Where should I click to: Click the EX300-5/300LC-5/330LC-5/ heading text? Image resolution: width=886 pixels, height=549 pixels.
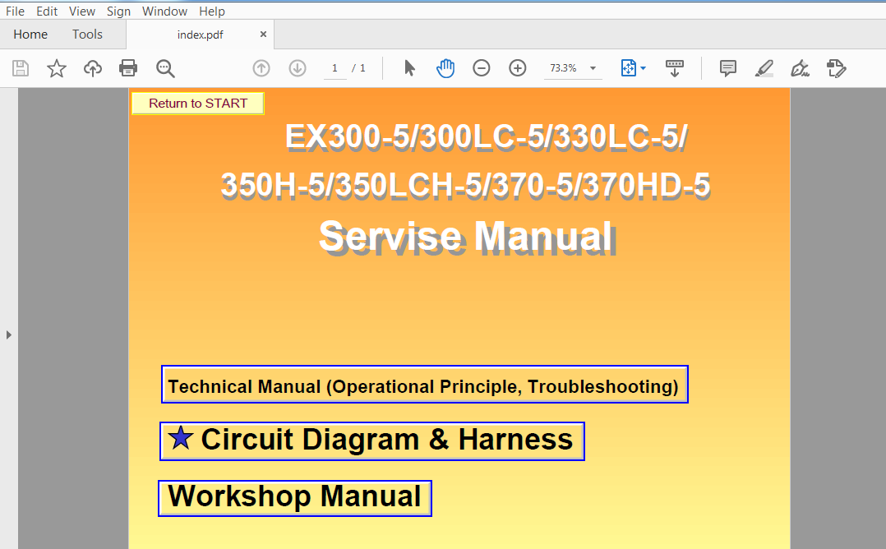487,137
